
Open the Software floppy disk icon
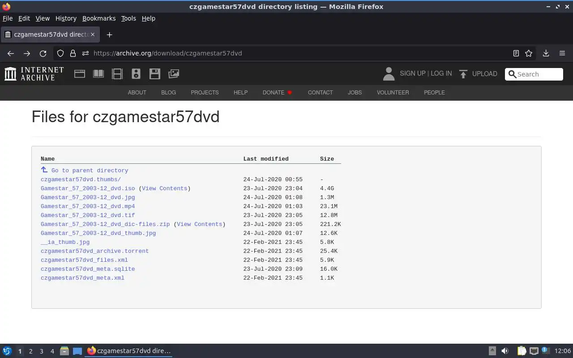(x=155, y=74)
